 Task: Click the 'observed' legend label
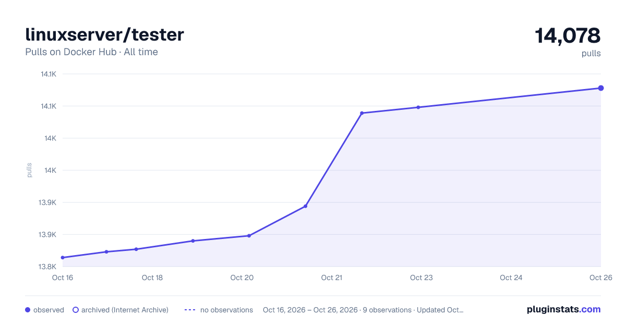49,310
